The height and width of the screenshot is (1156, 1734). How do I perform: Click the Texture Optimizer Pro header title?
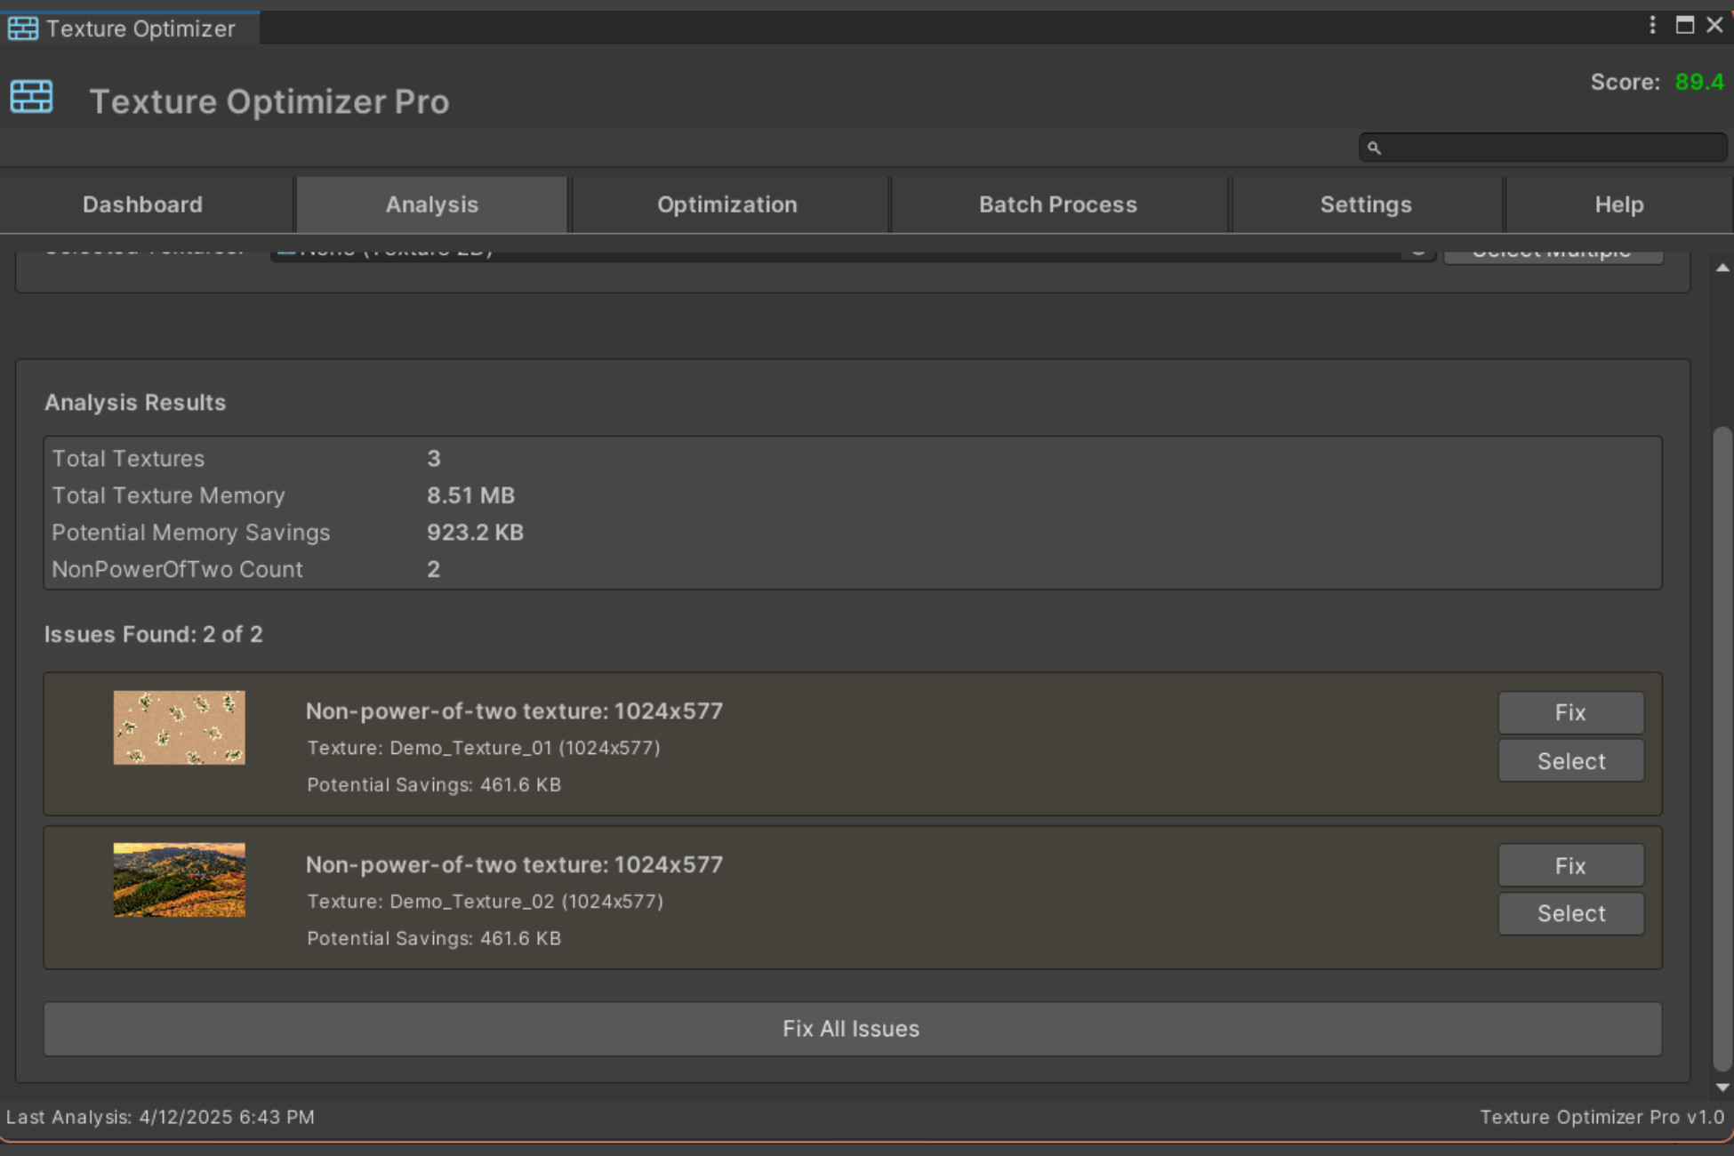point(269,101)
